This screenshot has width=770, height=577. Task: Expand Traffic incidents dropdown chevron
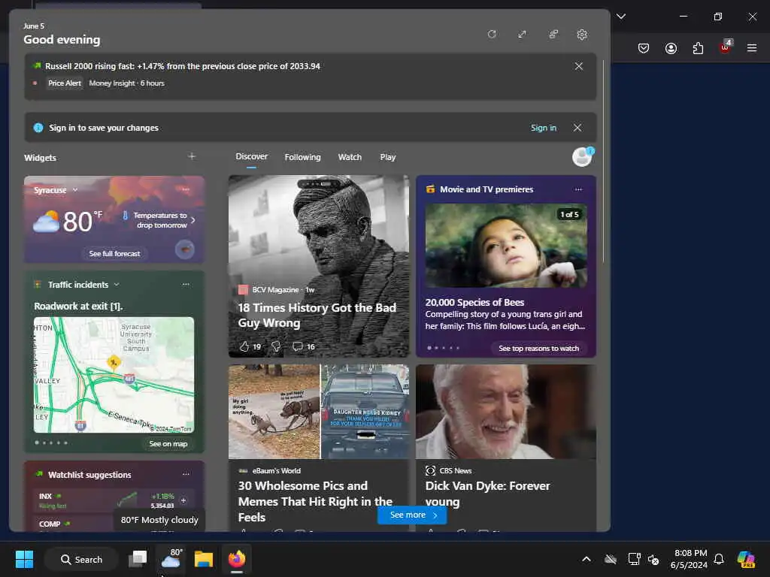[117, 285]
